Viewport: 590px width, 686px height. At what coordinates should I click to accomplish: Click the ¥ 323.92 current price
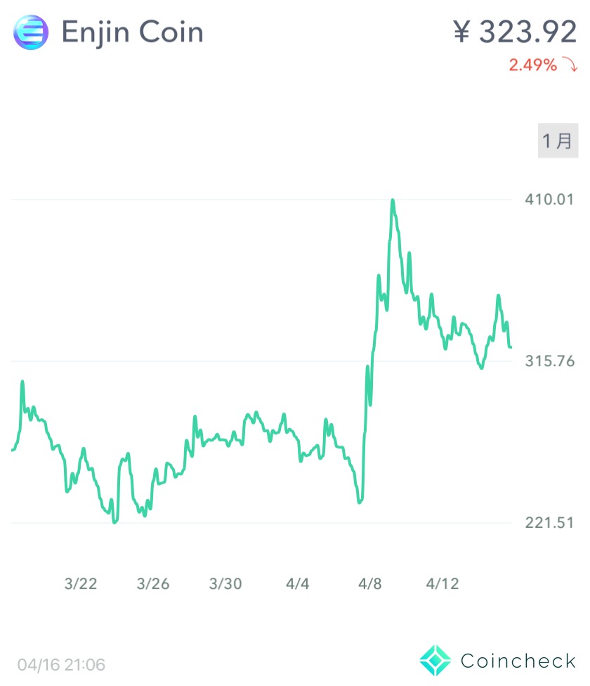(514, 32)
